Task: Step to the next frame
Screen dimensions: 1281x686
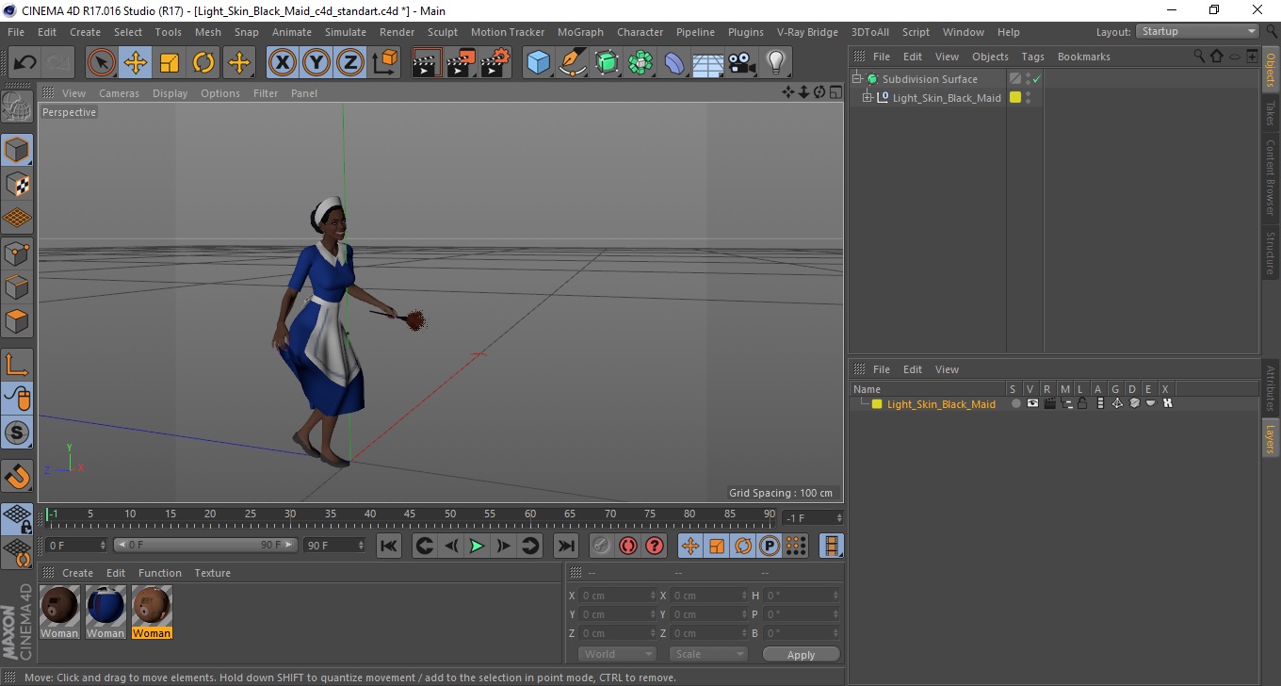Action: click(504, 546)
